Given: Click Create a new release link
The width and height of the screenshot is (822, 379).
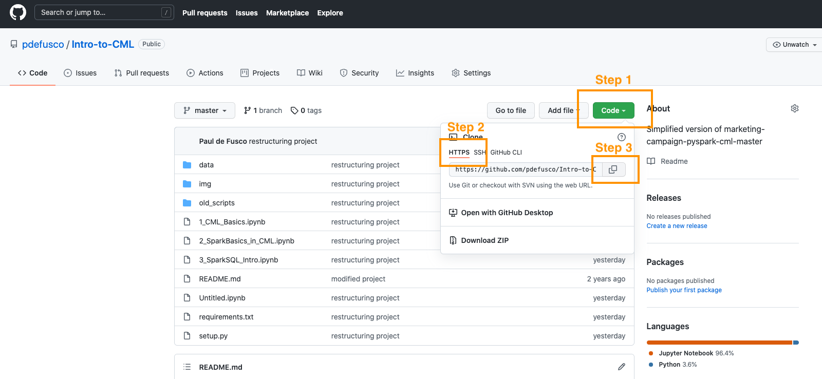Looking at the screenshot, I should coord(677,226).
